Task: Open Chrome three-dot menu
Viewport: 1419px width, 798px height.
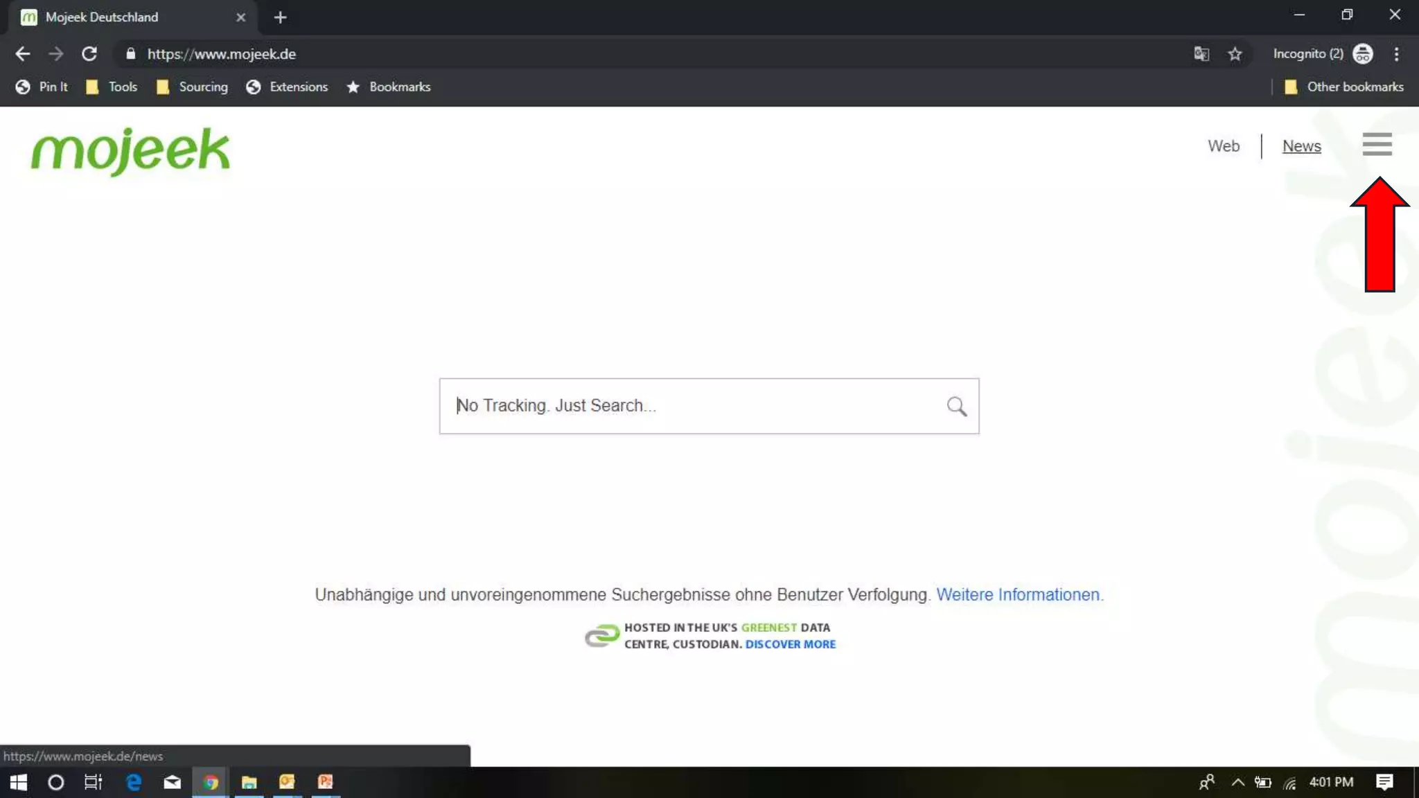Action: 1396,54
